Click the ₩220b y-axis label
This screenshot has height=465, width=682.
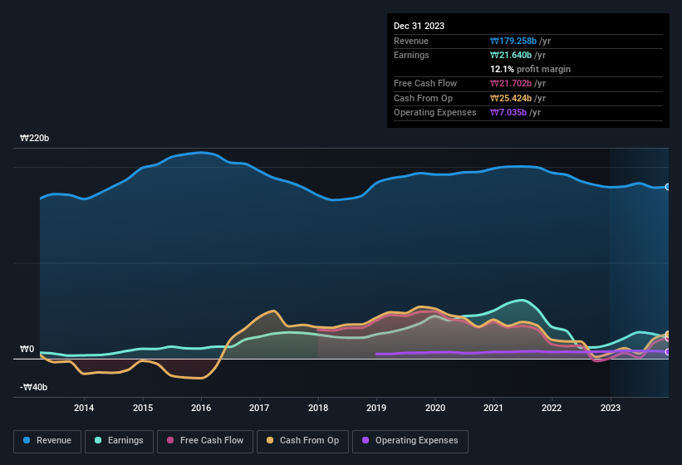click(34, 138)
